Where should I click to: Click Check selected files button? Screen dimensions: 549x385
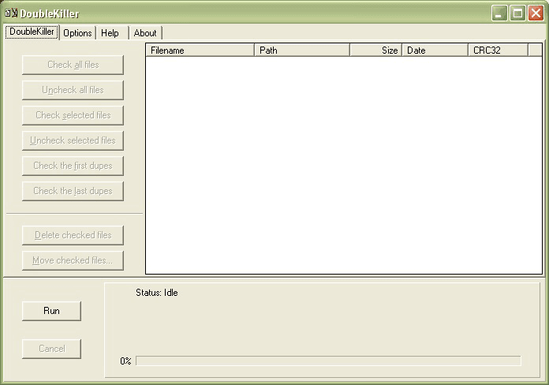[x=73, y=115]
